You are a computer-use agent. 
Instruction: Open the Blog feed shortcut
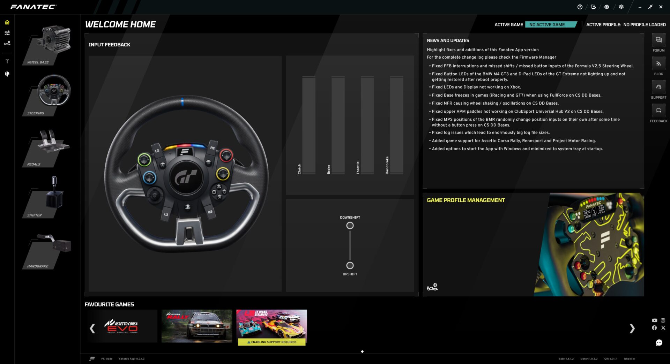pyautogui.click(x=658, y=64)
